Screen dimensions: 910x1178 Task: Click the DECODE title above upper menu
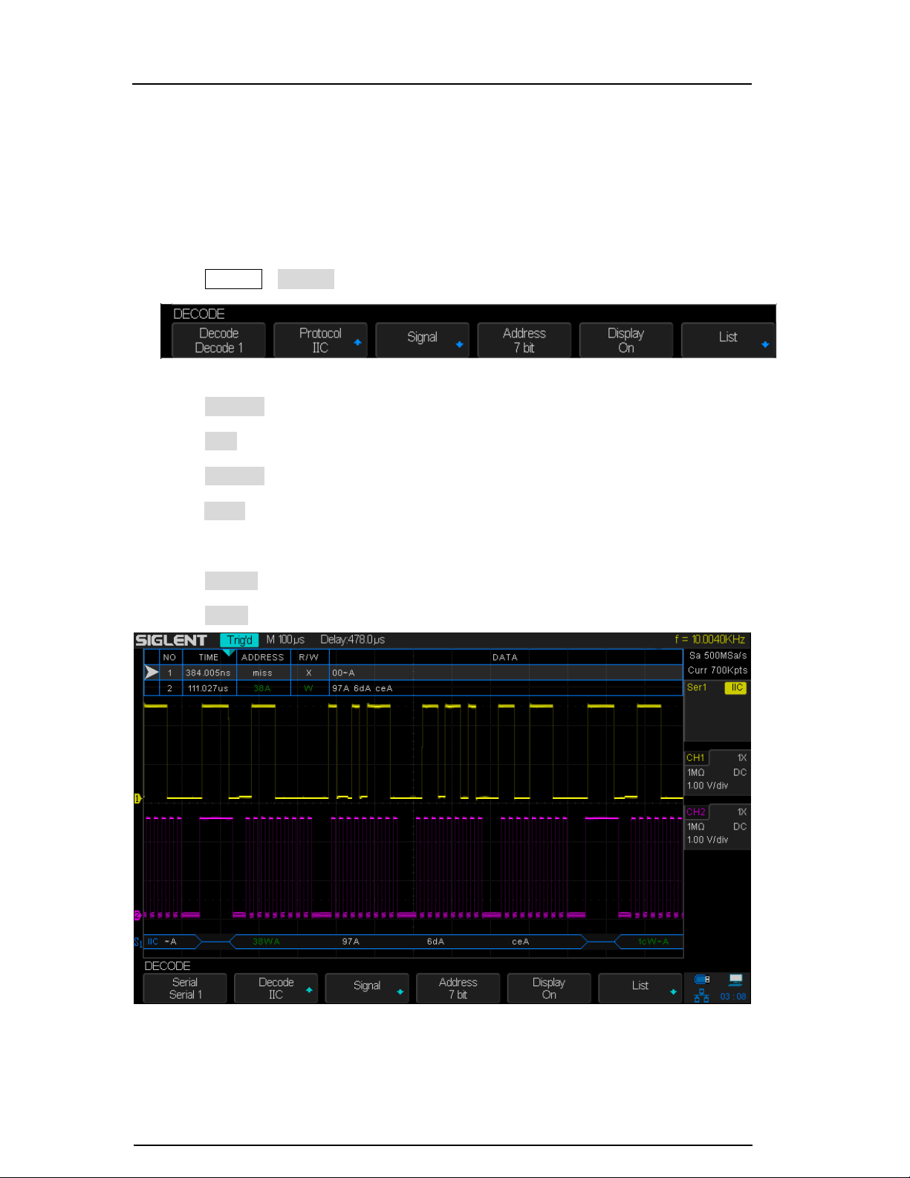pyautogui.click(x=199, y=314)
